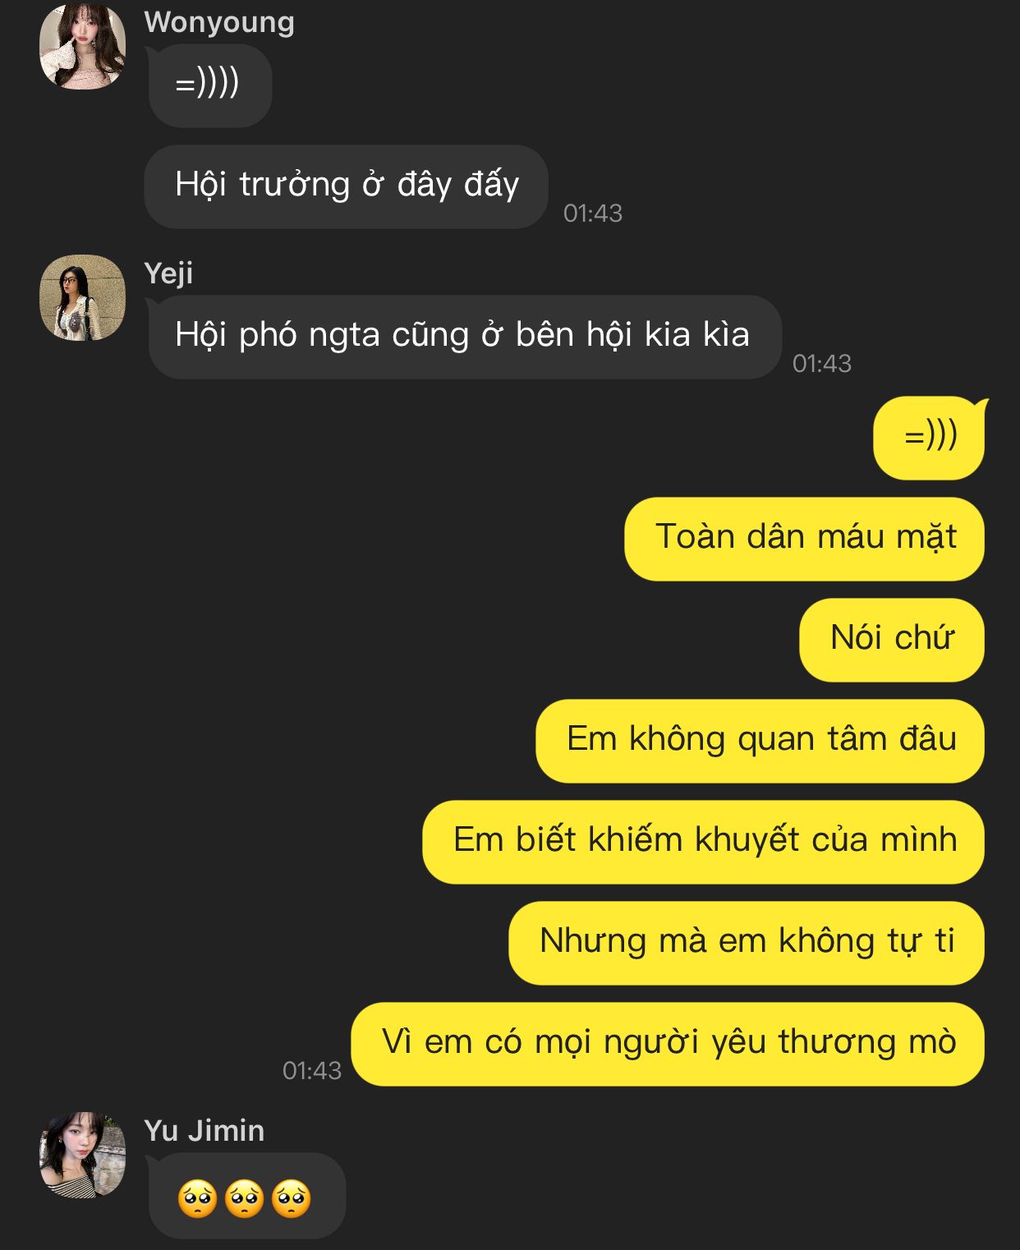
Task: Select Yeji's "Hội phó ngta" message bubble
Action: [464, 337]
